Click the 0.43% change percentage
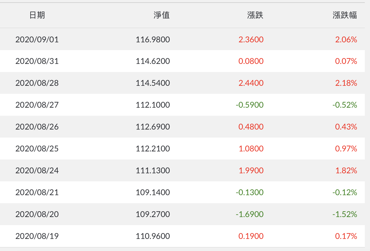Image resolution: width=370 pixels, height=251 pixels. (x=346, y=127)
